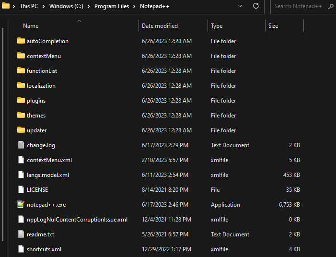Navigate to Windows (C:) breadcrumb
This screenshot has width=336, height=257.
coord(66,6)
